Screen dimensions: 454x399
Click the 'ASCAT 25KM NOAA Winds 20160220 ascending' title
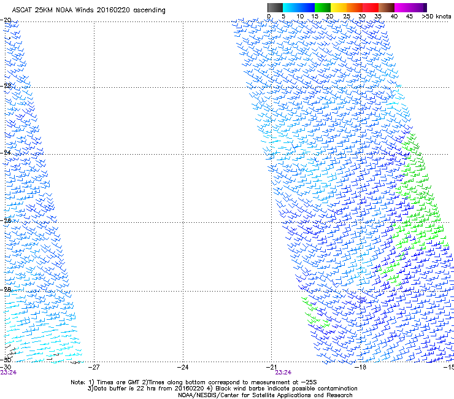click(88, 10)
